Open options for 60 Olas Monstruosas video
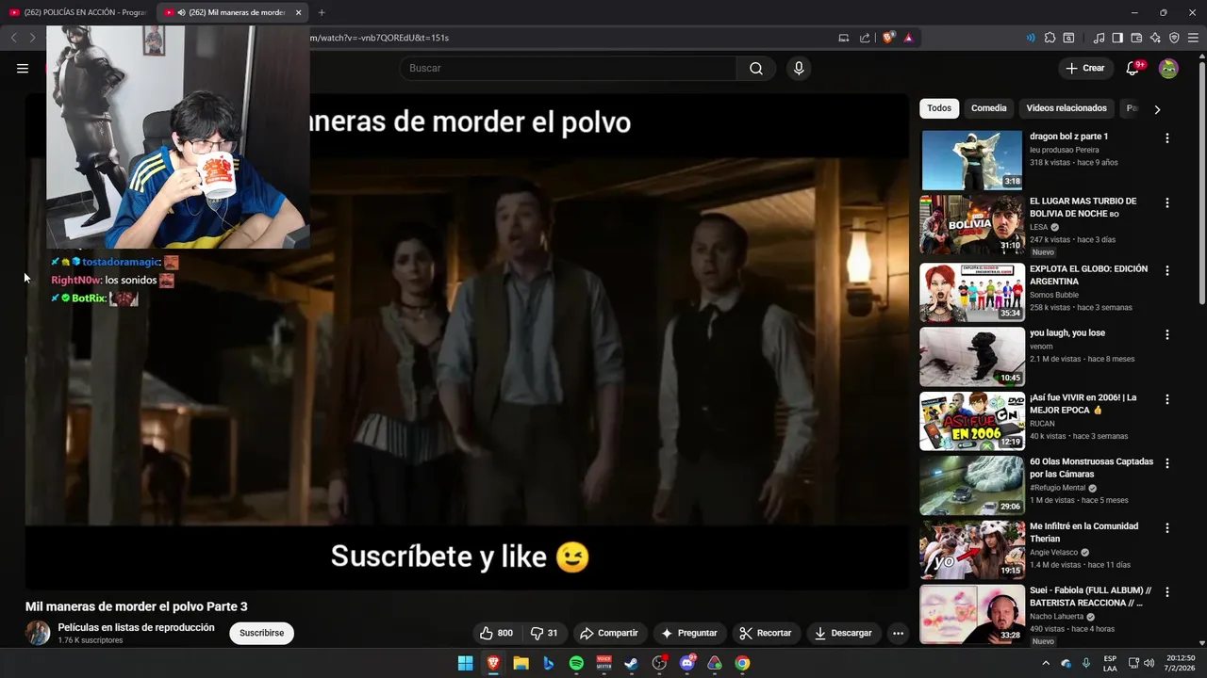This screenshot has height=678, width=1207. pos(1167,463)
